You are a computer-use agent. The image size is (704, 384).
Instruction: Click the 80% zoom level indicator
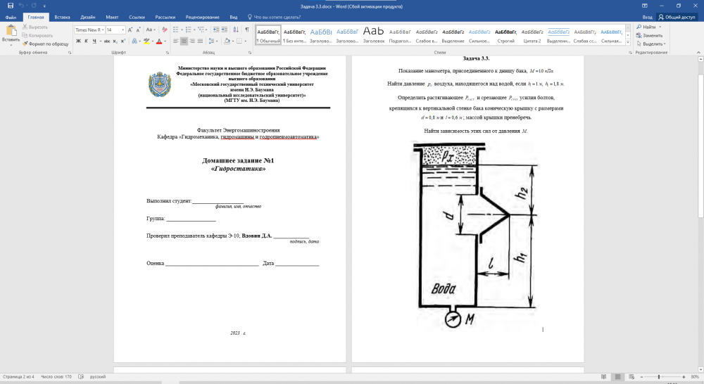[695, 377]
